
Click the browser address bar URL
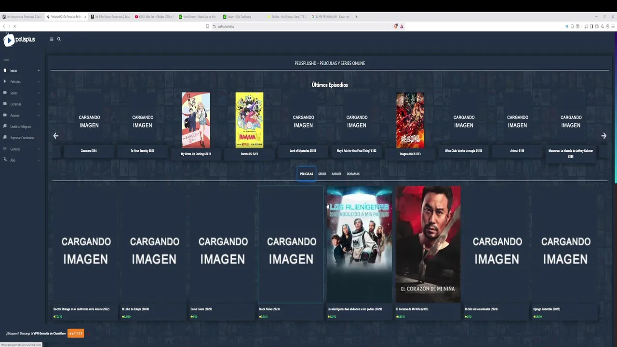[226, 27]
